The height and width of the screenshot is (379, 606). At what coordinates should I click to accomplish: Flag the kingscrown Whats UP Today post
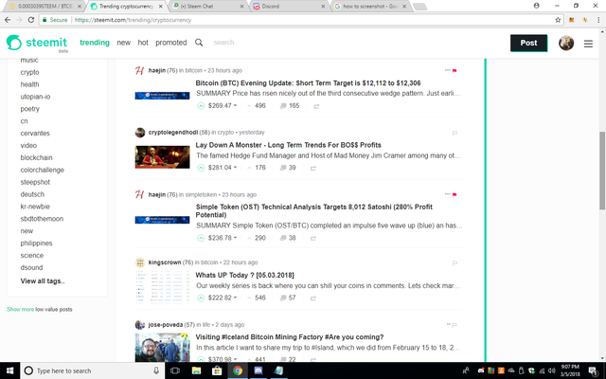point(454,263)
